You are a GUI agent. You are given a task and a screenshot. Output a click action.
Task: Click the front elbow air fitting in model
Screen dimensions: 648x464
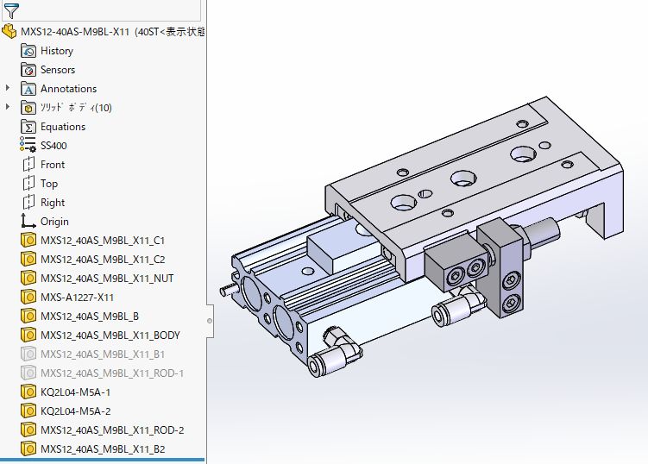point(336,353)
